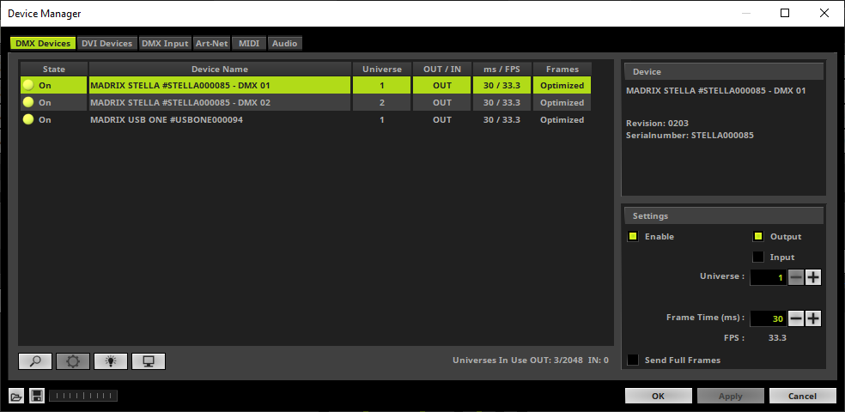Click the magnifier search devices button

coord(35,361)
